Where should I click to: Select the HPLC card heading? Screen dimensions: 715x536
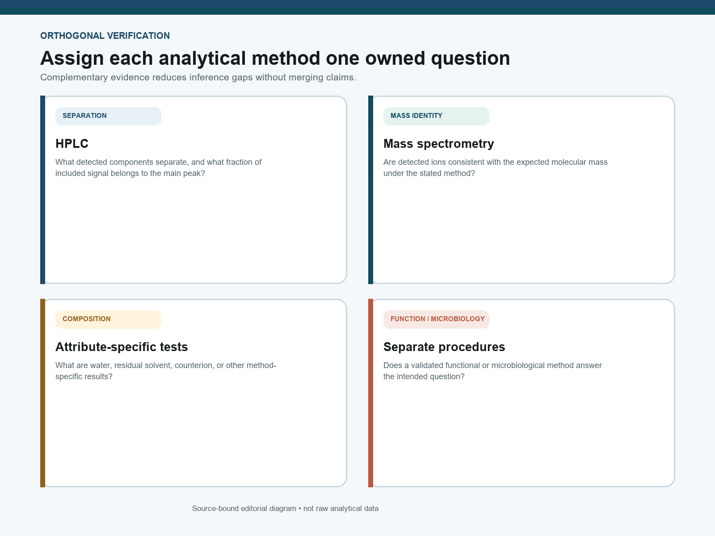click(x=72, y=143)
